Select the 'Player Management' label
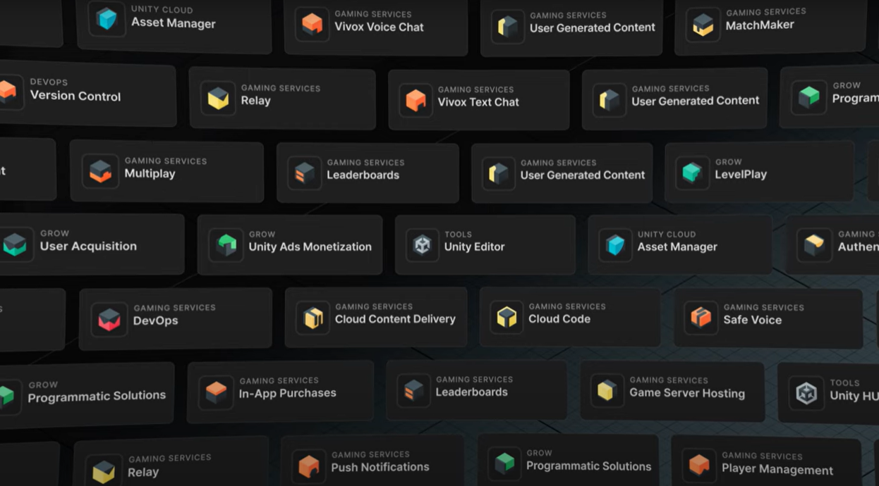This screenshot has height=486, width=879. pyautogui.click(x=777, y=469)
